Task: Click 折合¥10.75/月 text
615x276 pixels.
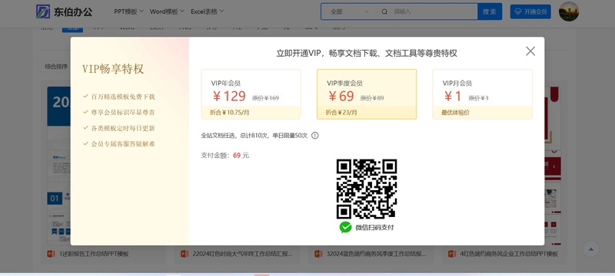Action: point(229,113)
